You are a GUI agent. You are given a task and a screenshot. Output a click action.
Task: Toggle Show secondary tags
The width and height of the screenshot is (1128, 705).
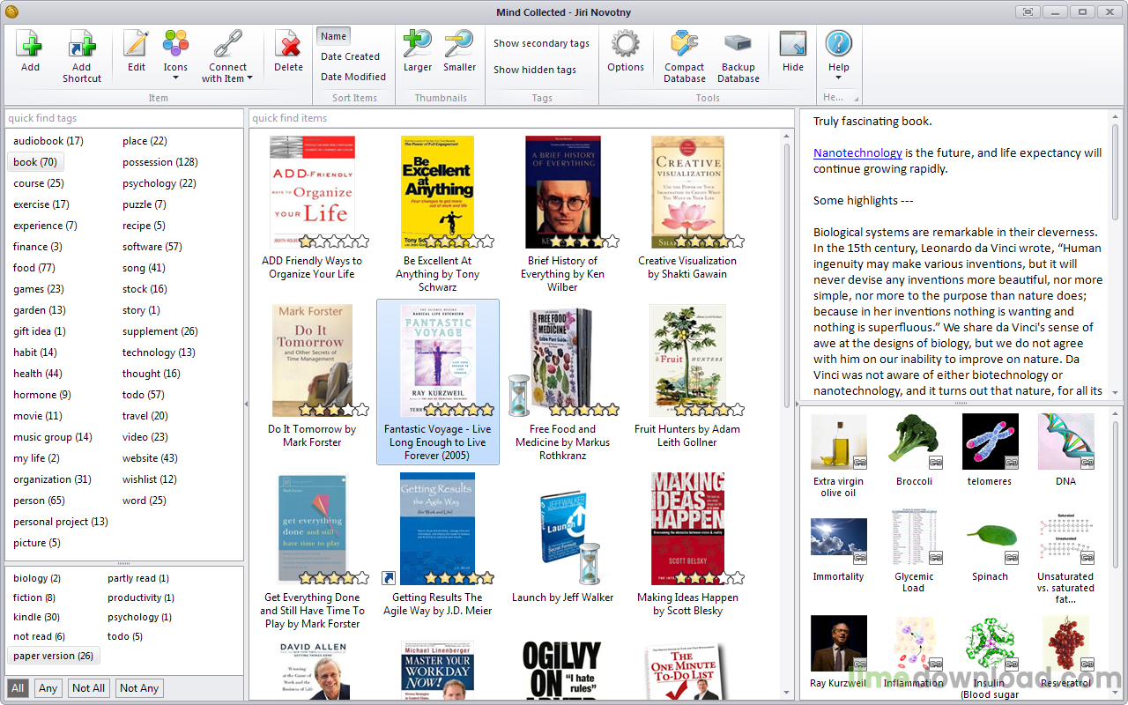coord(541,43)
